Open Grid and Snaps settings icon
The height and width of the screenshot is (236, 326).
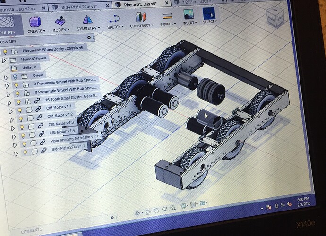193,204
